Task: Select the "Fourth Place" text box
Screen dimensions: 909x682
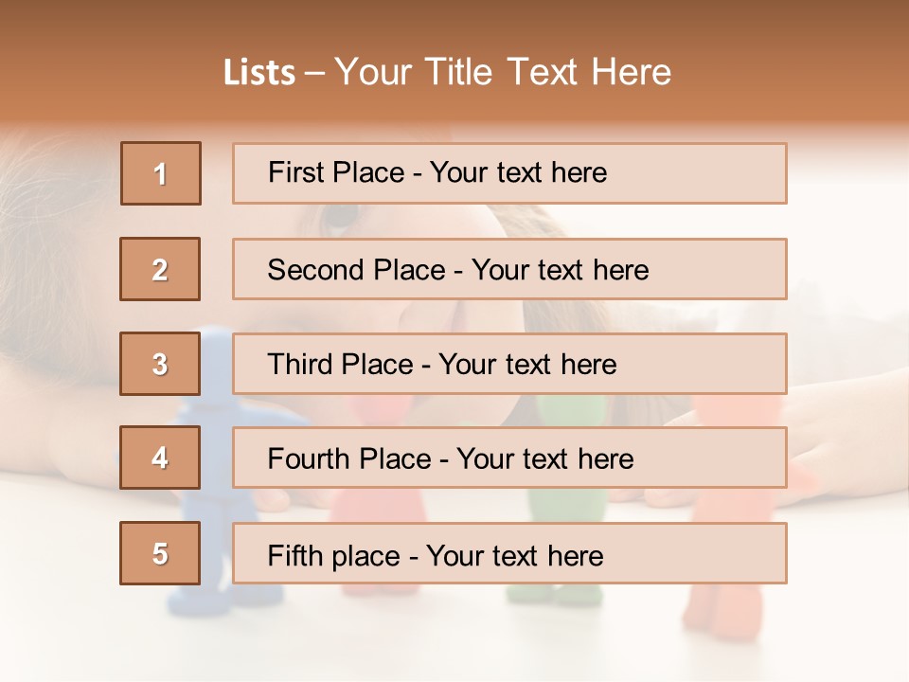Action: point(509,458)
